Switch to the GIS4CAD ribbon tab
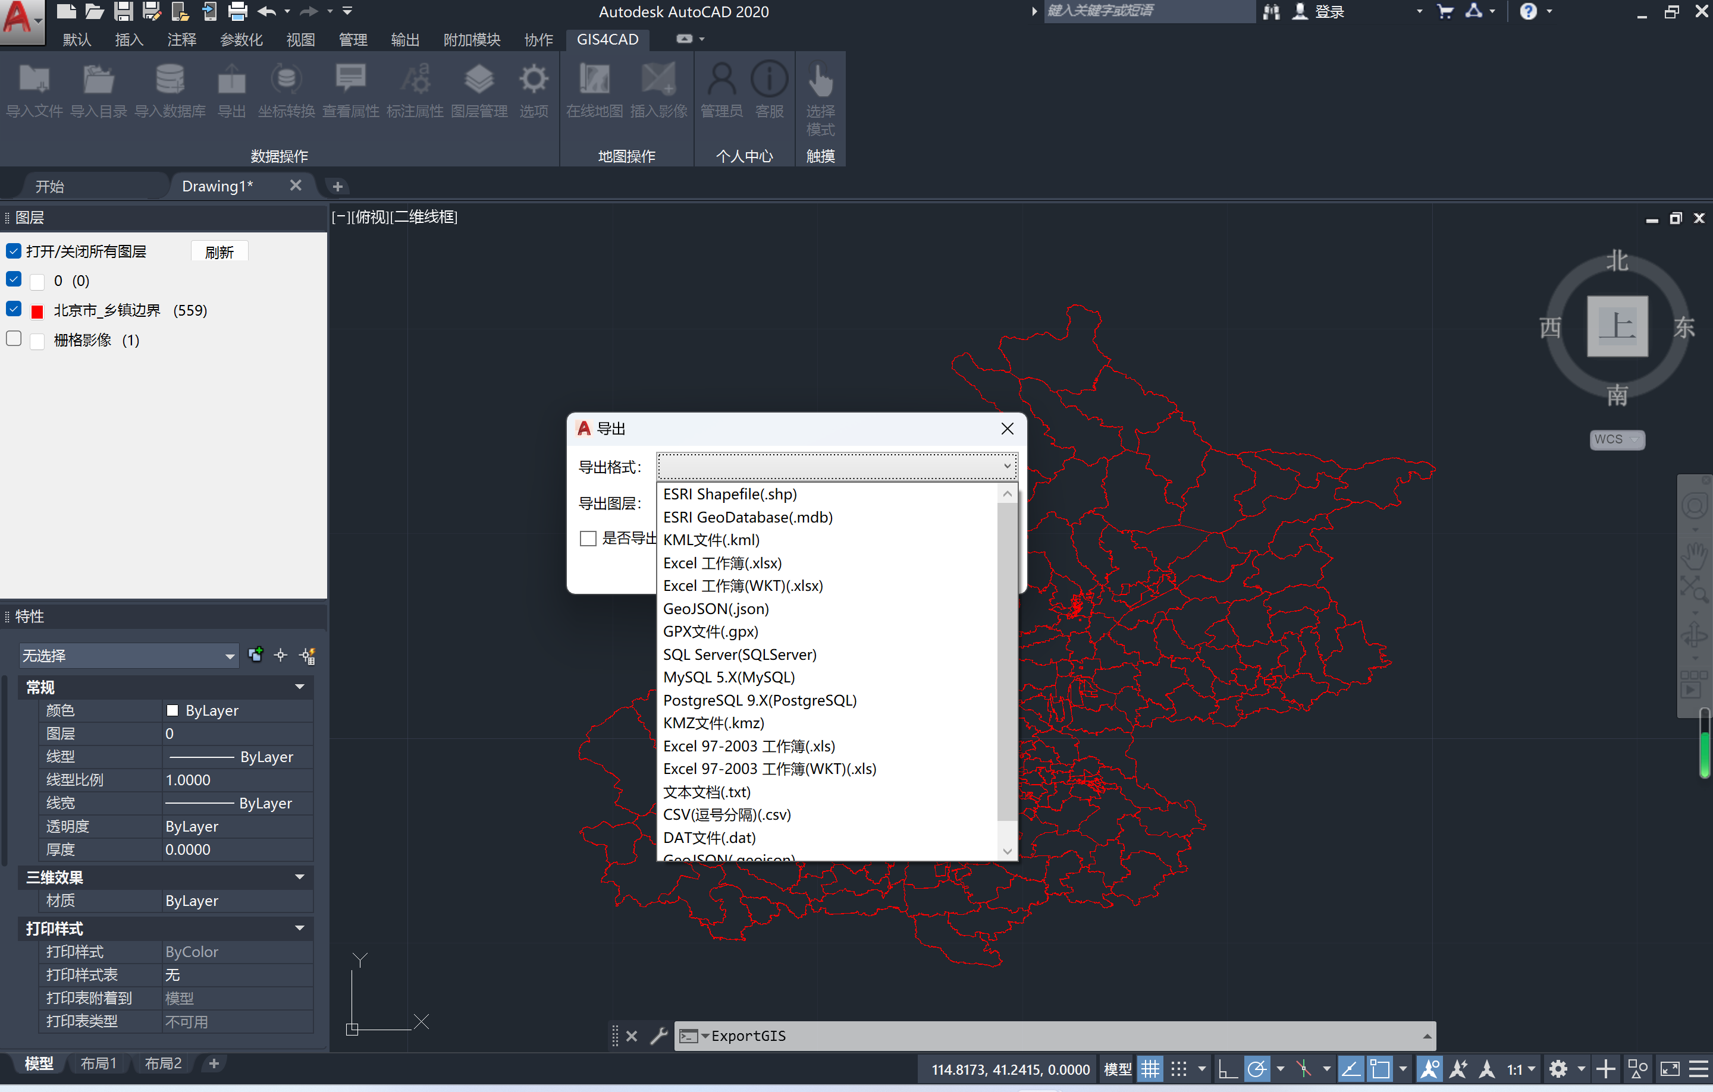This screenshot has width=1713, height=1092. pyautogui.click(x=607, y=40)
